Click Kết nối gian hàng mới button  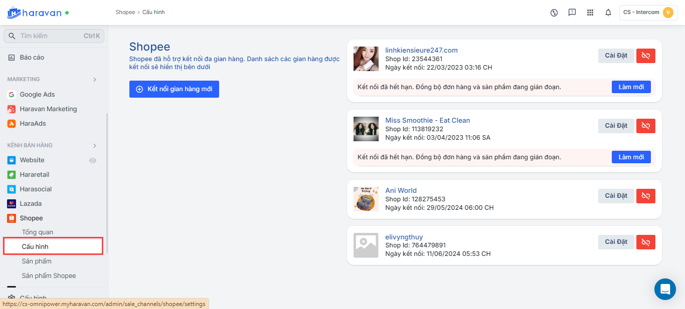coord(174,89)
